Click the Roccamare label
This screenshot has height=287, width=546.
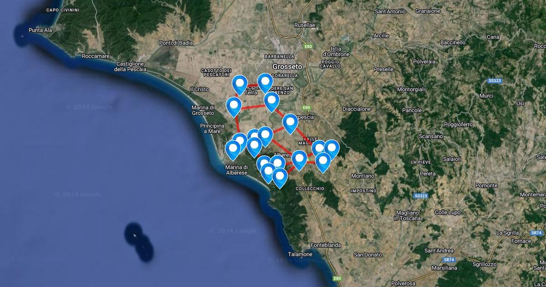pos(96,56)
